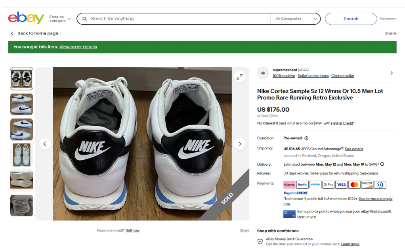Click the Discover payment icon
The width and height of the screenshot is (405, 249).
[x=367, y=185]
